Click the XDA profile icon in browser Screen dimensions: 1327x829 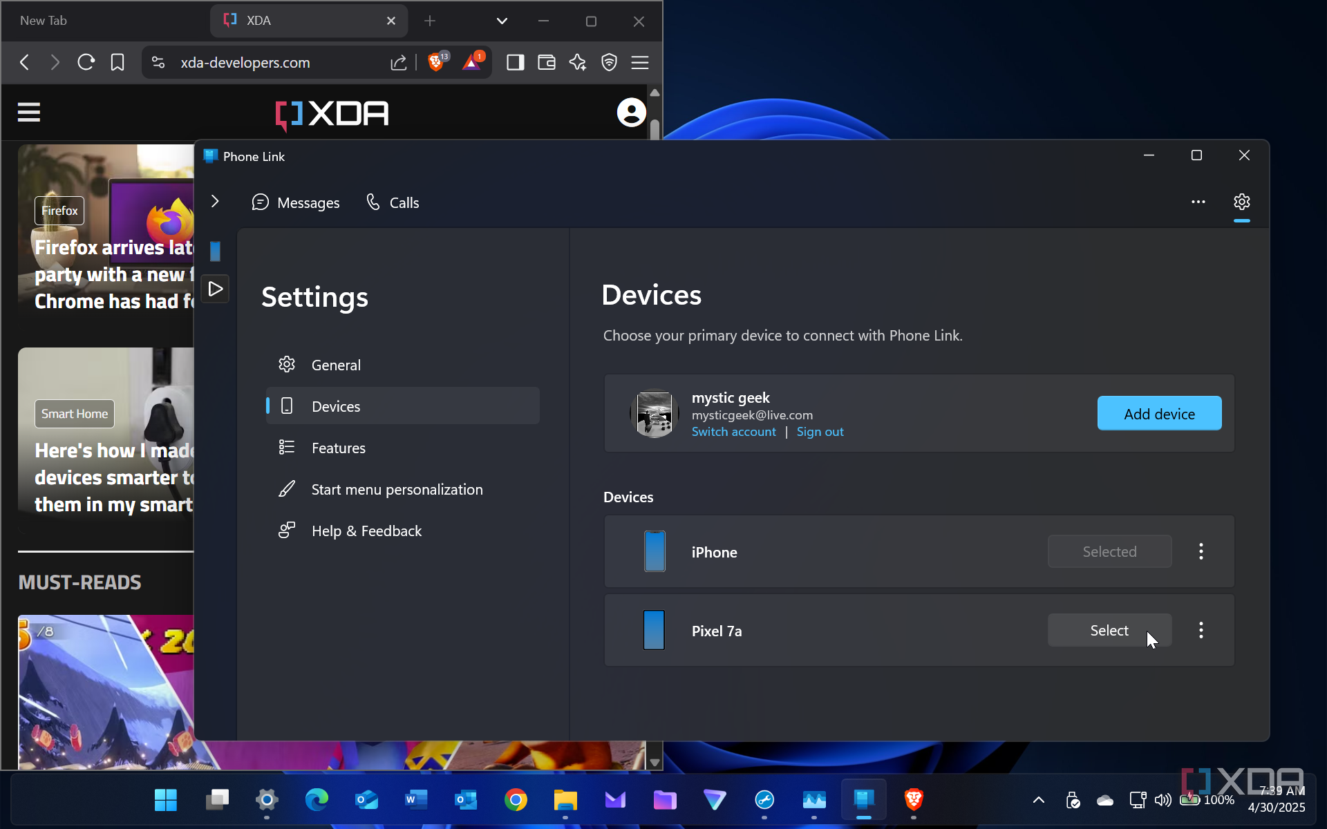631,112
